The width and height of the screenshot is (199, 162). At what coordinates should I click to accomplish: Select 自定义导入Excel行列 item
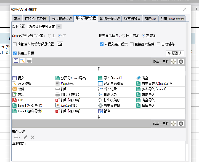[161, 83]
